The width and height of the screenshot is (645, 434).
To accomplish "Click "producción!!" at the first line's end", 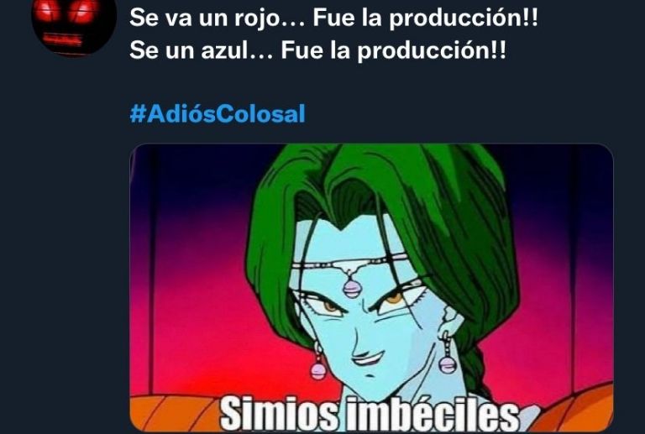I will [464, 19].
